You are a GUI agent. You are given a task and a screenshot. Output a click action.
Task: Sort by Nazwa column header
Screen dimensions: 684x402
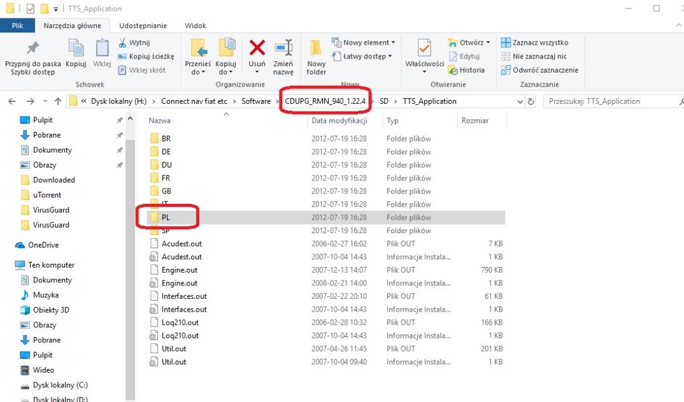pyautogui.click(x=160, y=120)
